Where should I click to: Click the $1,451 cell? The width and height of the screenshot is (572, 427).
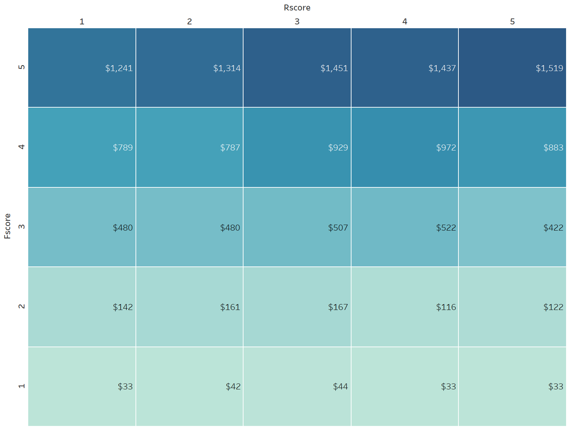297,68
